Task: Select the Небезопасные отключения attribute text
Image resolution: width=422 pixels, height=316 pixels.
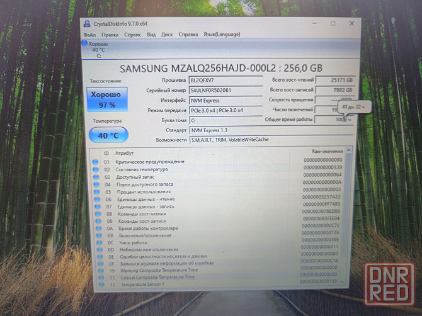Action: pyautogui.click(x=149, y=249)
